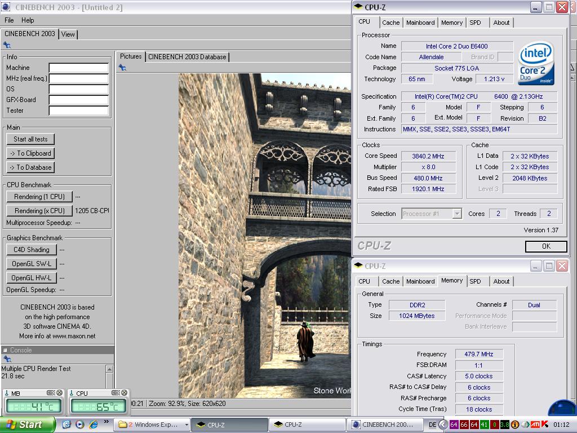Launch Windows Media Player from quick launch
Viewport: 577px width, 433px height.
pos(80,425)
